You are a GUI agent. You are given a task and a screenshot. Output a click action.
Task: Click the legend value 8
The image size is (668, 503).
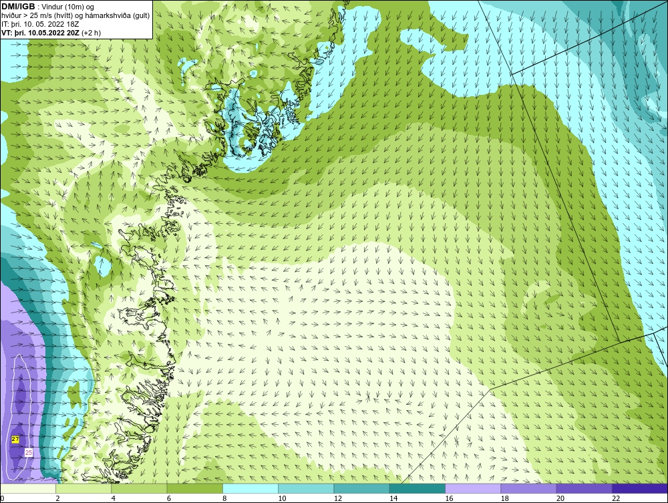224,499
